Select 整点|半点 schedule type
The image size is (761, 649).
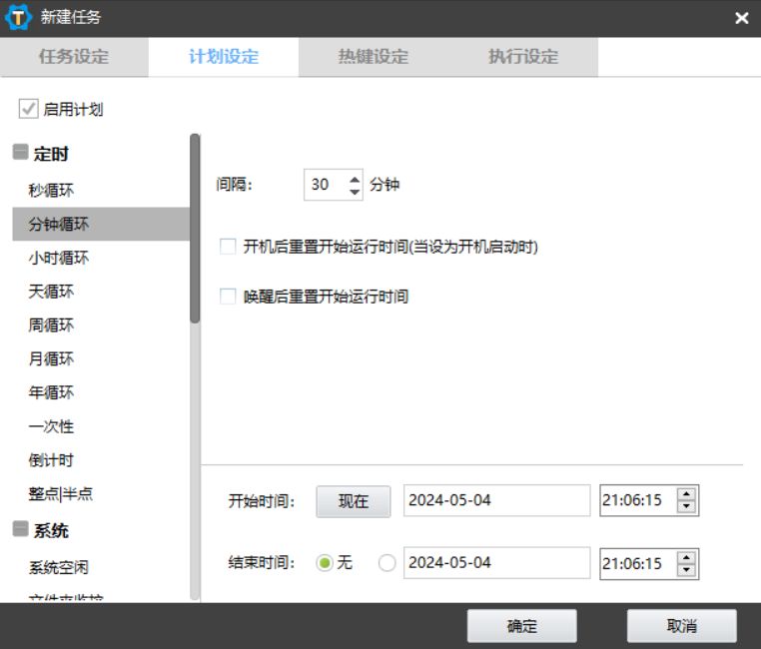pos(101,494)
